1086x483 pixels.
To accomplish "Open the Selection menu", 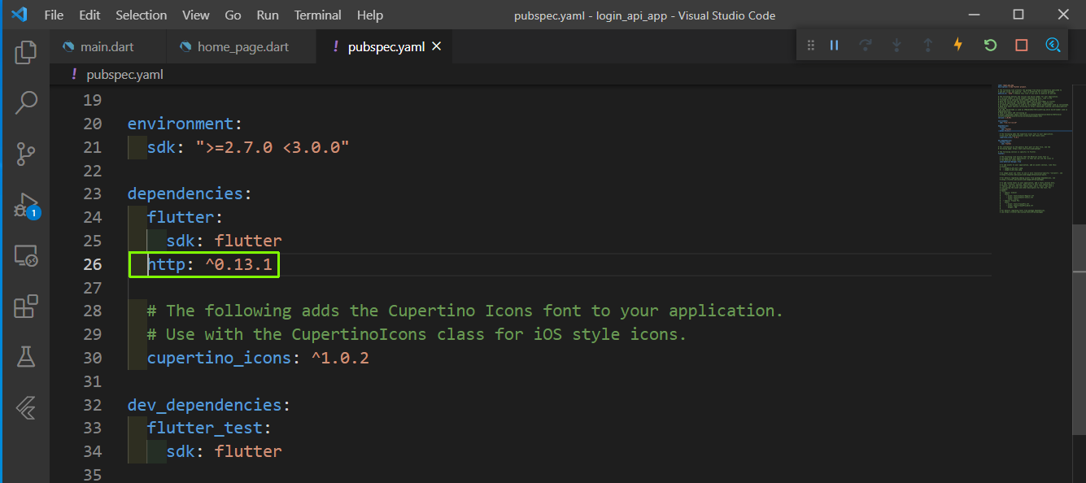I will pyautogui.click(x=142, y=15).
